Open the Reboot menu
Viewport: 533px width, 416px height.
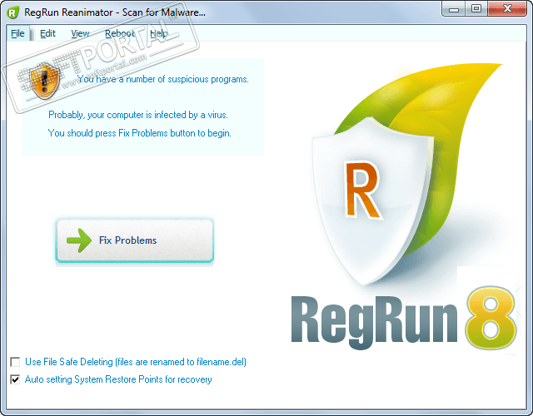click(x=120, y=33)
